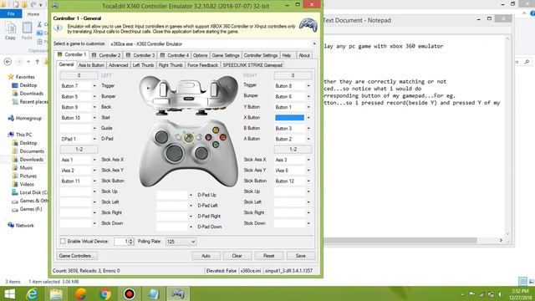The image size is (535, 301).
Task: Select Downloads under This PC
Action: click(32, 160)
